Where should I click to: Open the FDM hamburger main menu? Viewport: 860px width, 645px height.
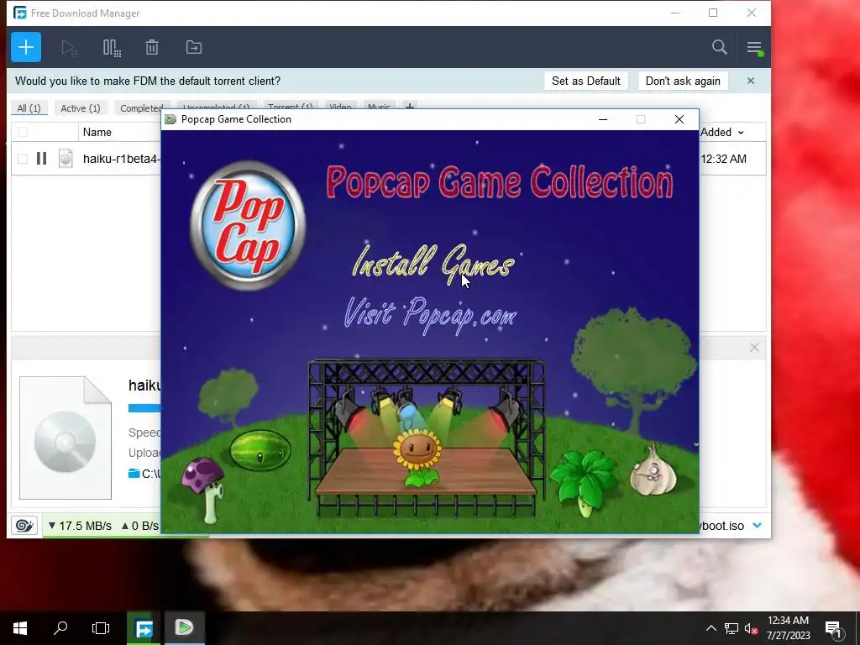point(754,48)
